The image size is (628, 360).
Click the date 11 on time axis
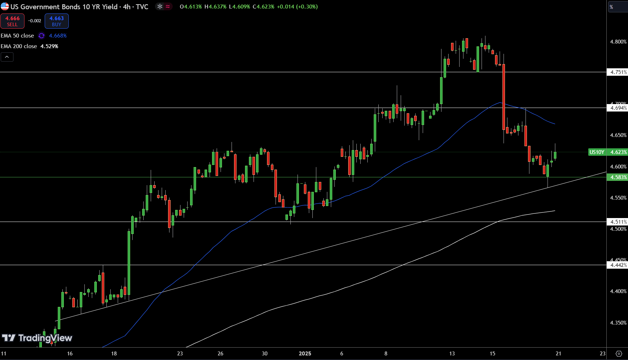pos(4,354)
